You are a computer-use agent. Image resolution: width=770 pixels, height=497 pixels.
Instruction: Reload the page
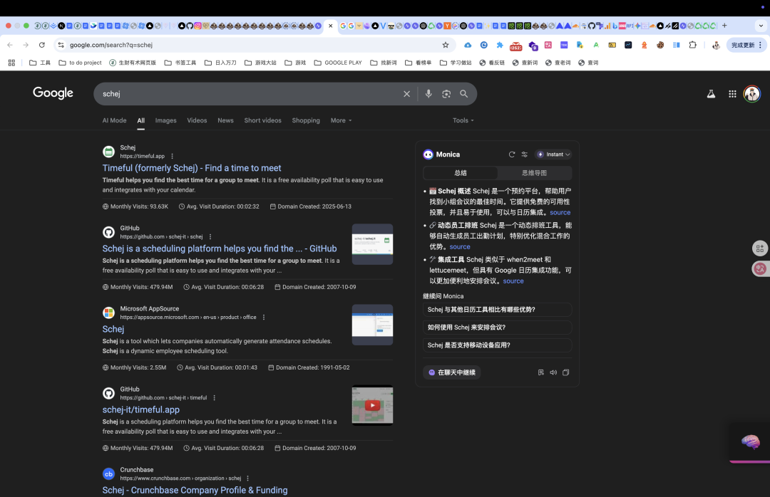coord(42,45)
